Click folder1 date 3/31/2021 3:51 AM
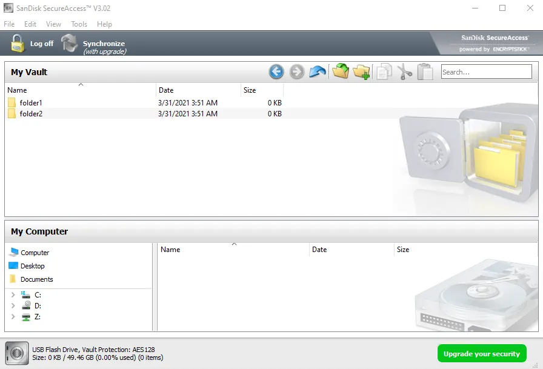Viewport: 543px width, 369px height. (188, 103)
